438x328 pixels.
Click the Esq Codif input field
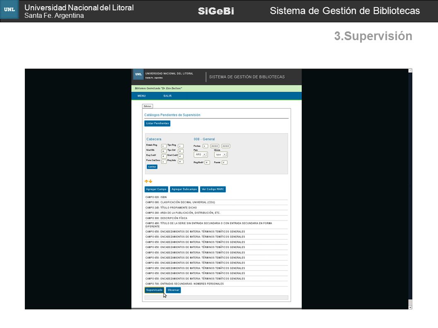tap(164, 156)
